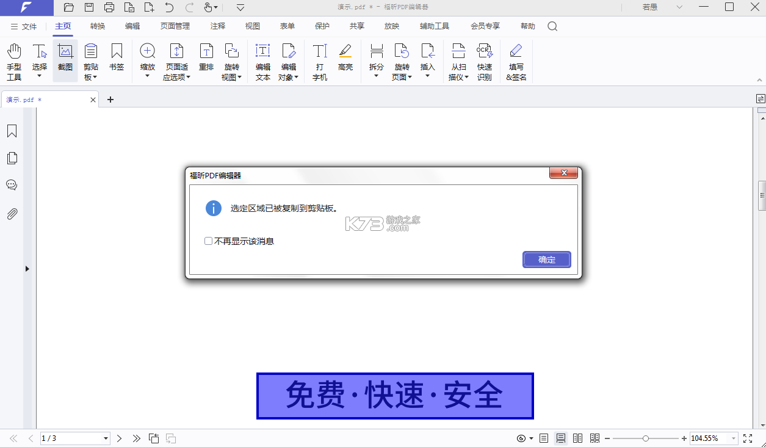
Task: Open the page number dropdown 1 / 3
Action: click(106, 438)
